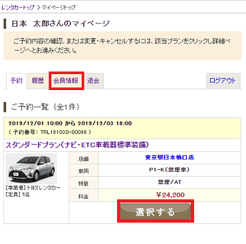
Task: Click the reservation date range header
Action: coord(70,123)
